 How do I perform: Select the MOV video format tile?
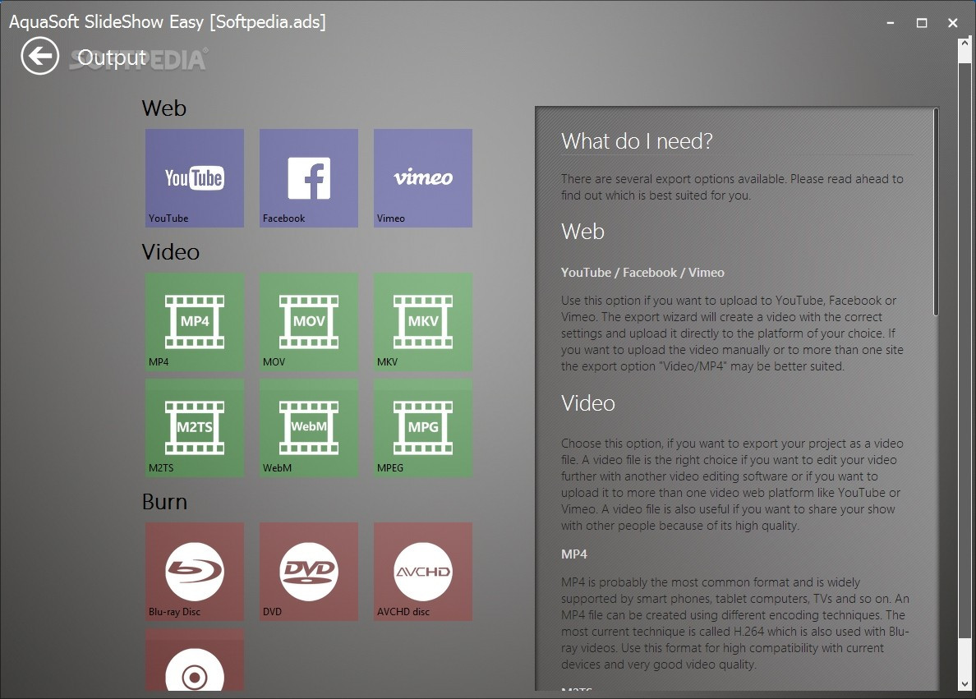click(x=309, y=322)
